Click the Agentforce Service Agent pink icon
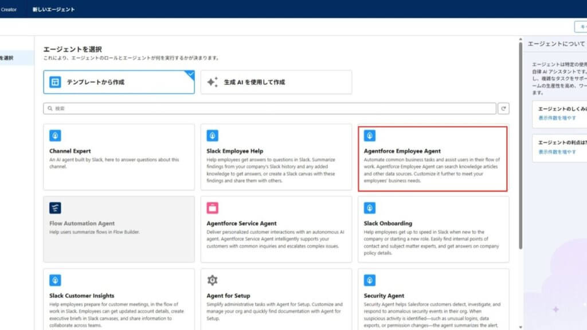This screenshot has height=330, width=587. tap(212, 208)
